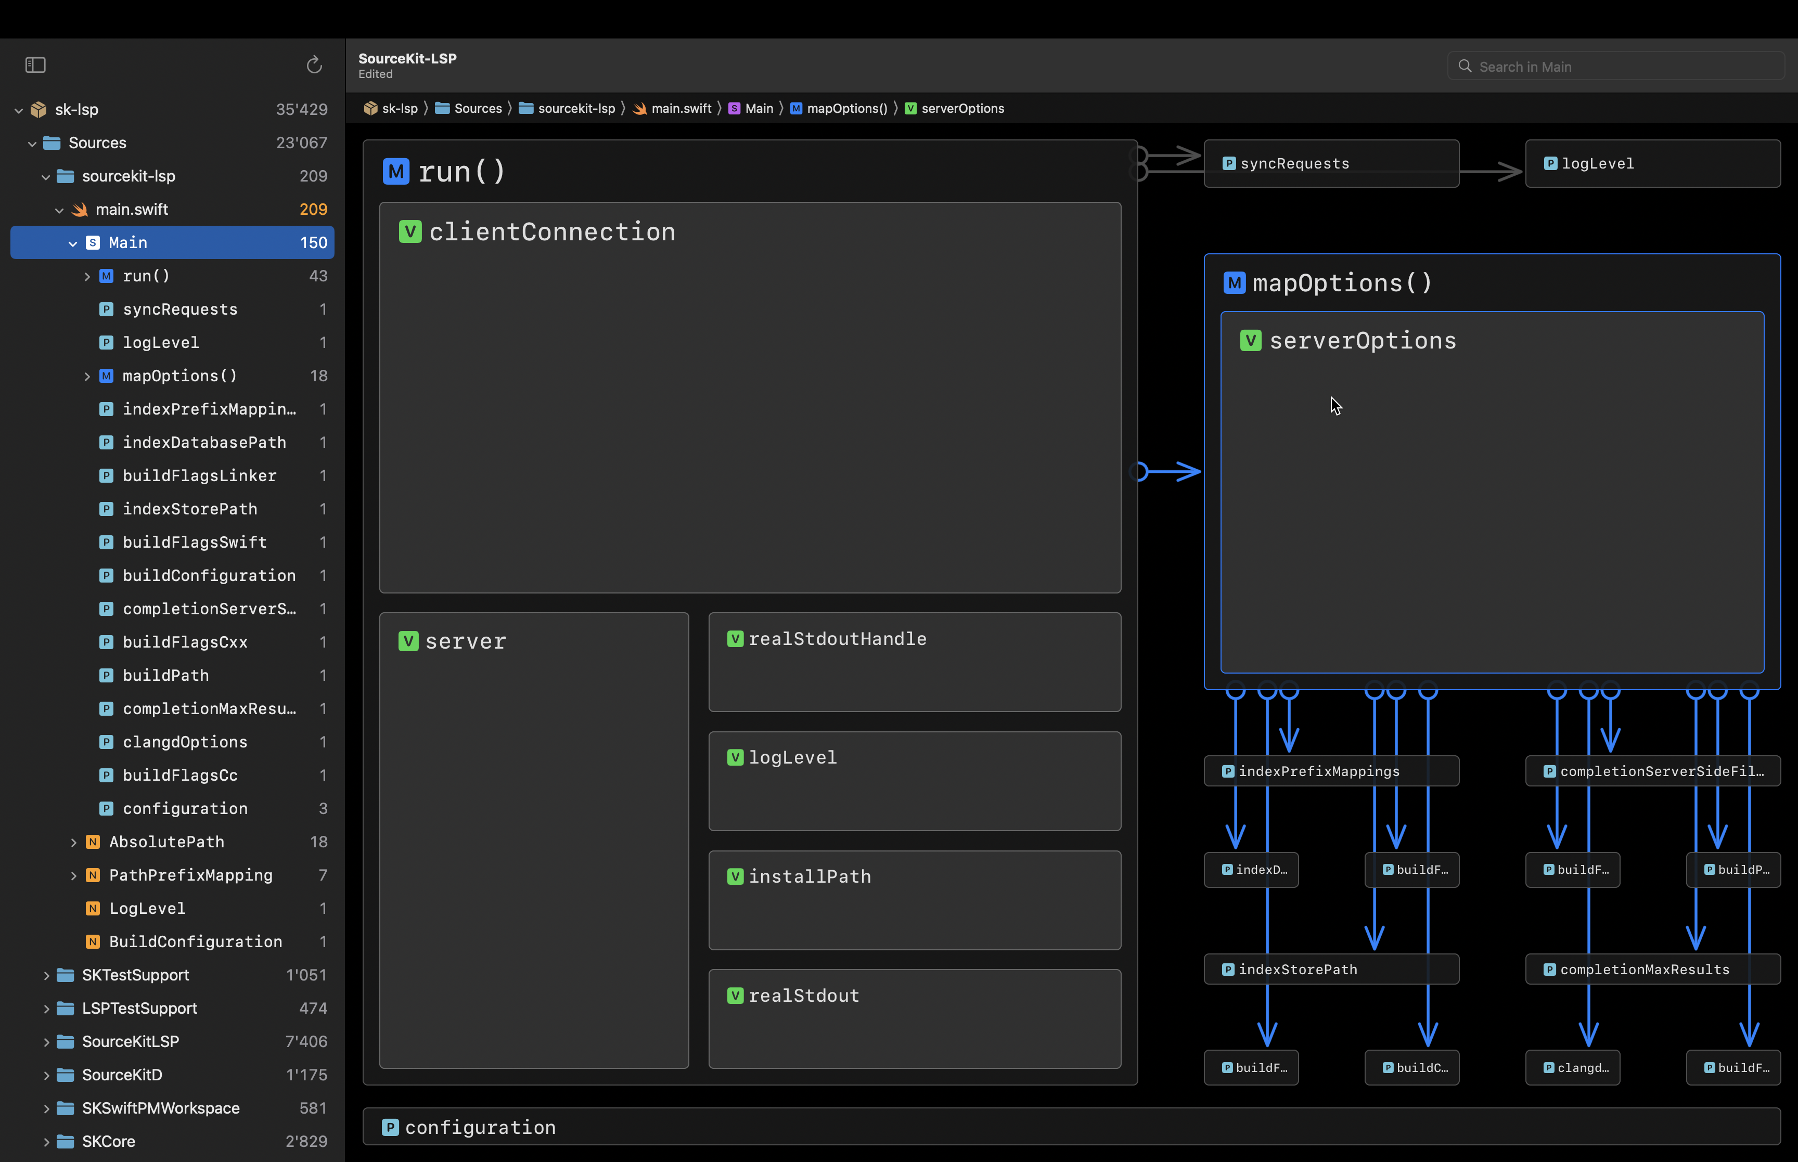Select configuration property in the sidebar
The height and width of the screenshot is (1162, 1798).
[172, 808]
